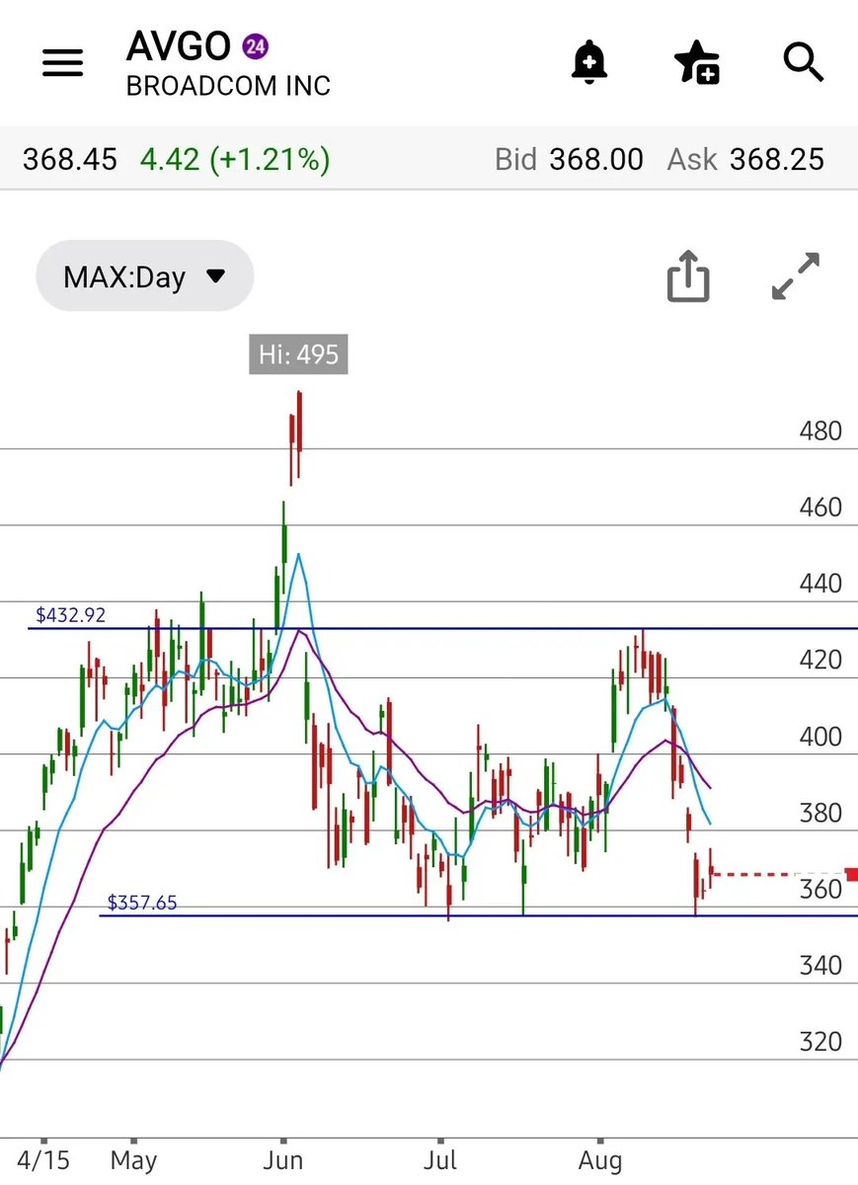Tap the May date axis label
Screen dimensions: 858x1185
click(133, 1159)
